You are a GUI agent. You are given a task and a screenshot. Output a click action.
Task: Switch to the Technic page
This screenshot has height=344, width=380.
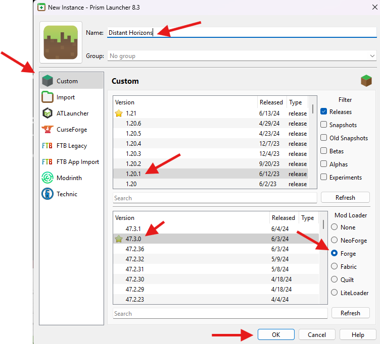(71, 194)
